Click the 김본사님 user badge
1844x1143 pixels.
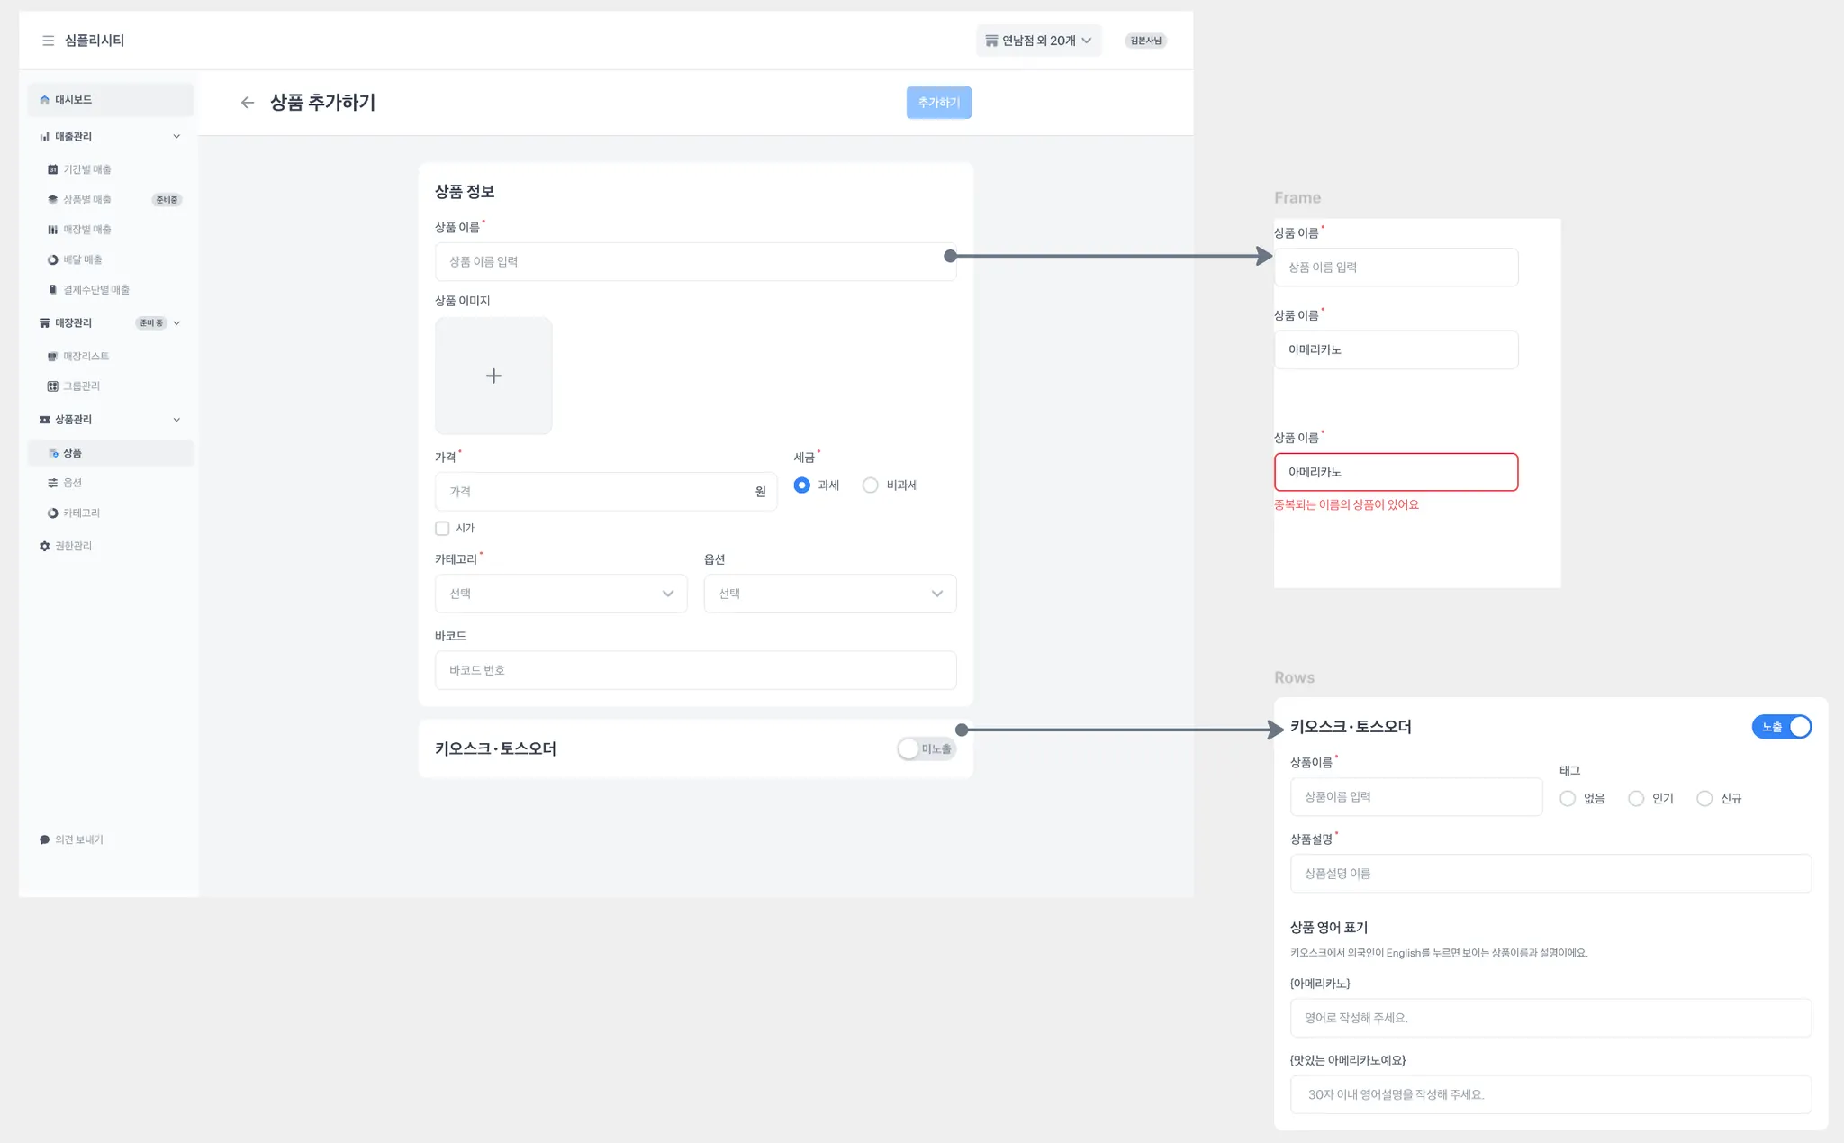click(1145, 41)
